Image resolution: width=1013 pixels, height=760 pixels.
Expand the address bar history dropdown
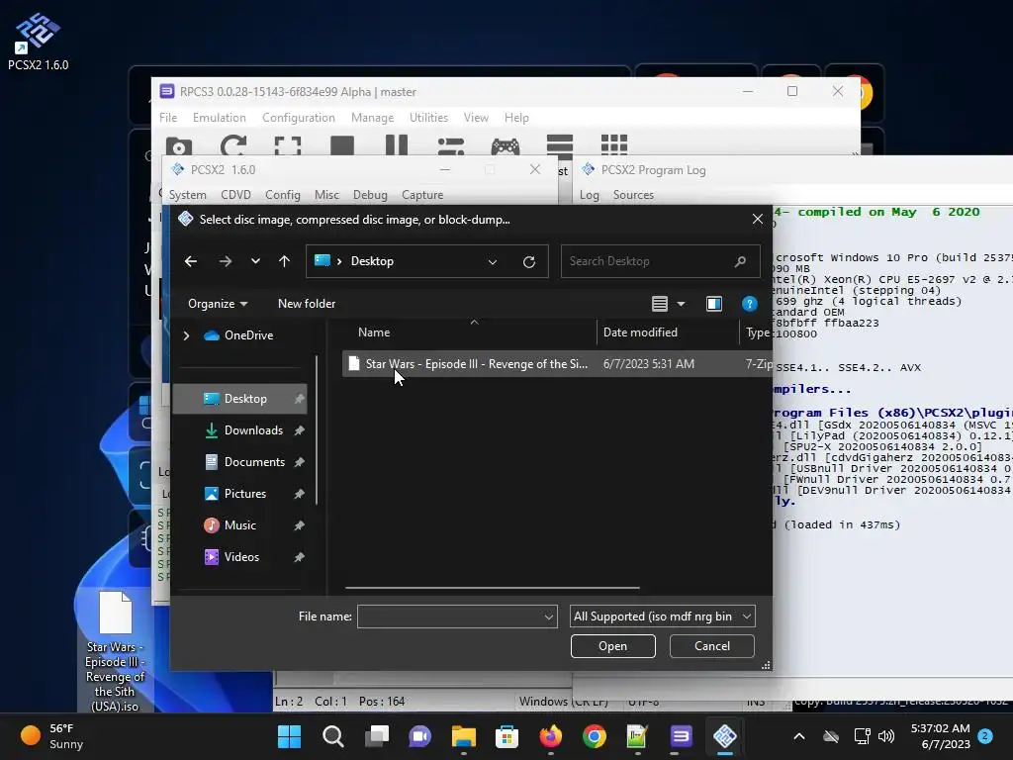click(493, 261)
